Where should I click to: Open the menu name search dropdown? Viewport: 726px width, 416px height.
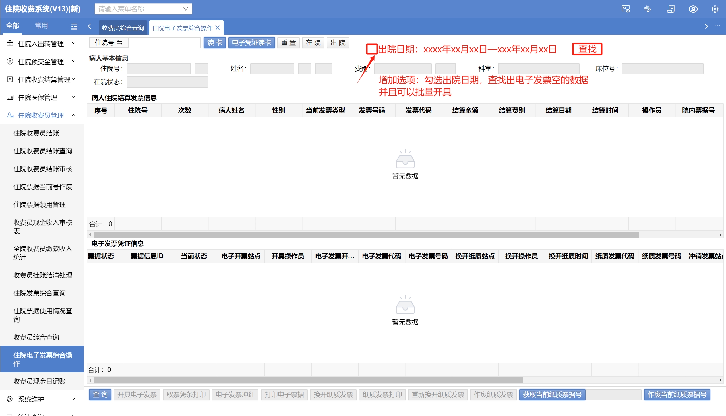tap(186, 9)
